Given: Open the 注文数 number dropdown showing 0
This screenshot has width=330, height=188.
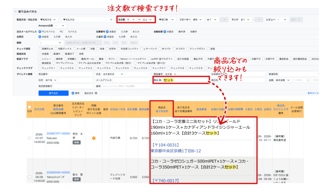Looking at the screenshot, I should point(131,20).
